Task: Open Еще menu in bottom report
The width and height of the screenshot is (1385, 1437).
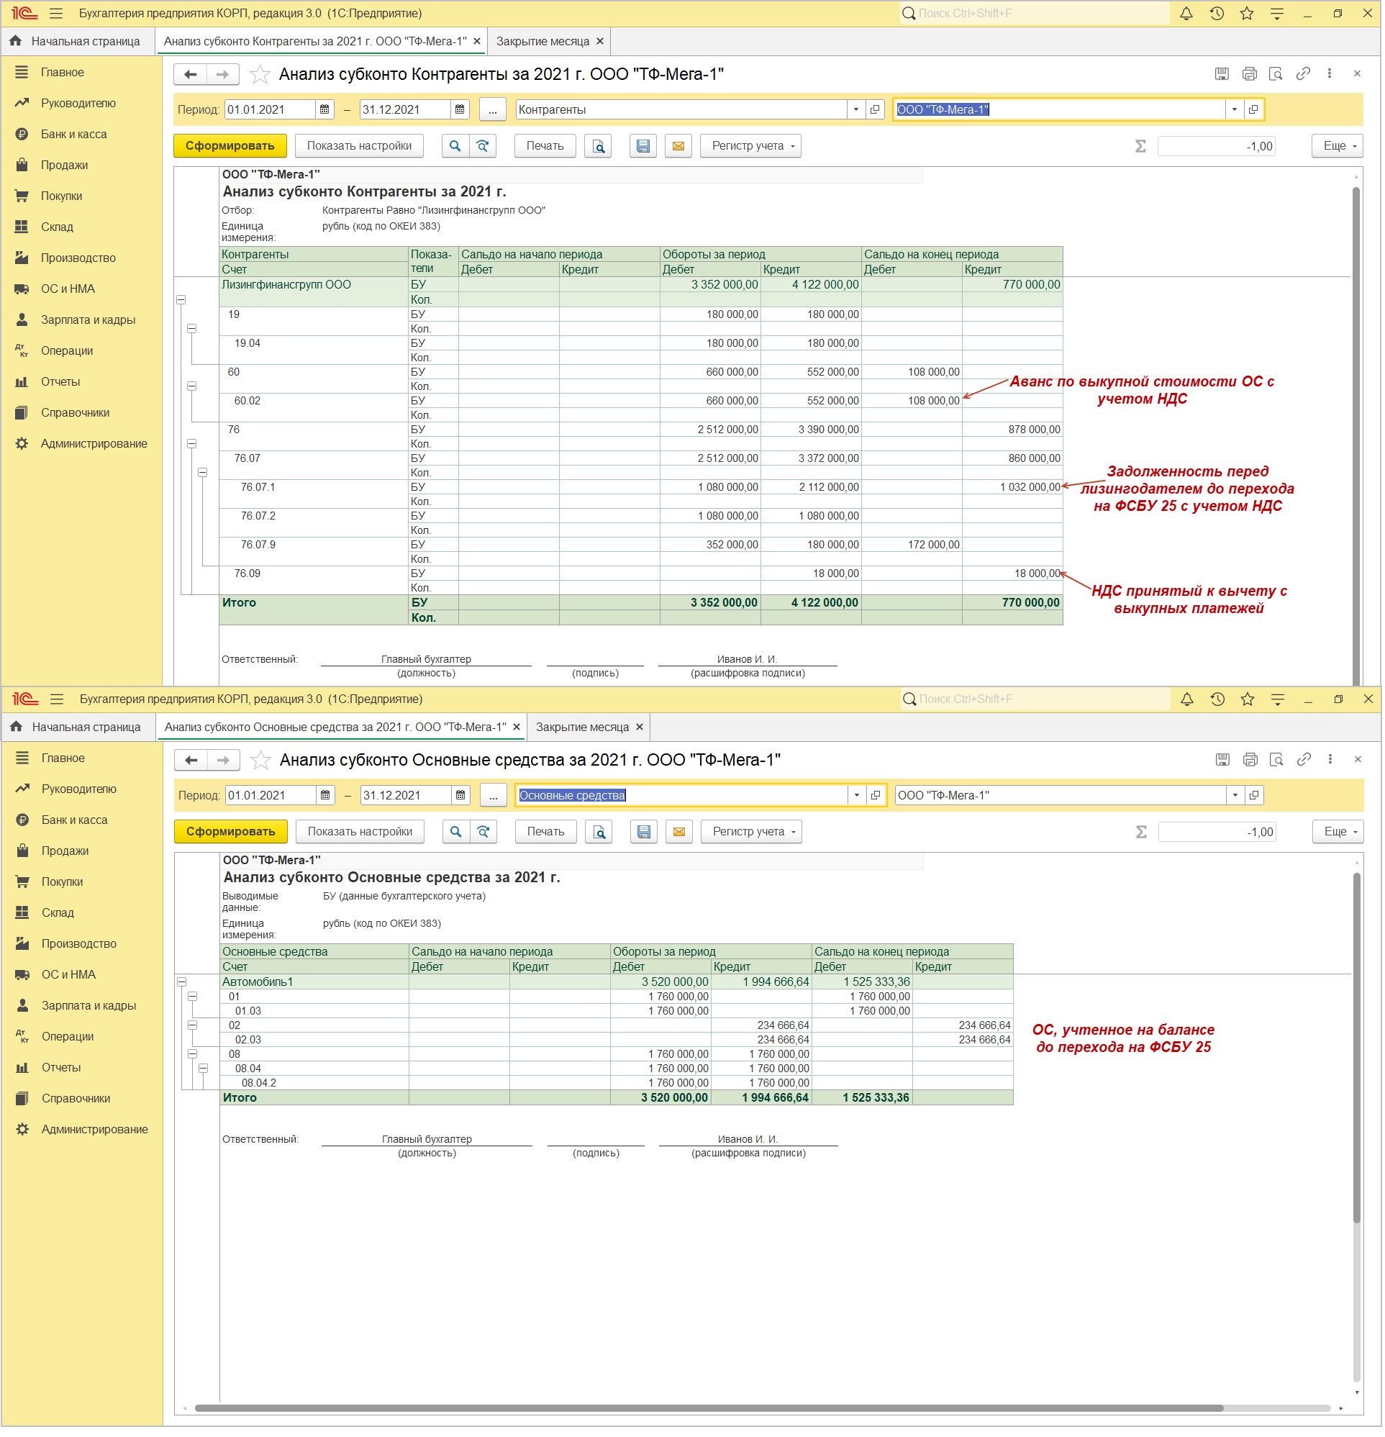Action: point(1340,832)
